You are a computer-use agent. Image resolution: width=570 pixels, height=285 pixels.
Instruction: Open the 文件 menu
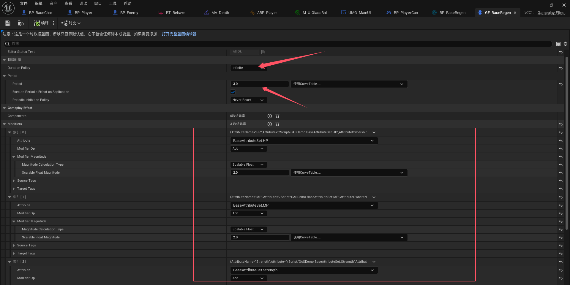tap(24, 4)
